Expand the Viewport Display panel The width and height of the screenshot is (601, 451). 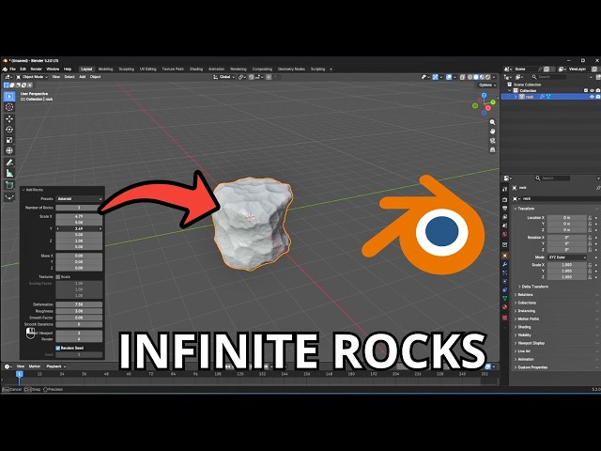pyautogui.click(x=529, y=343)
